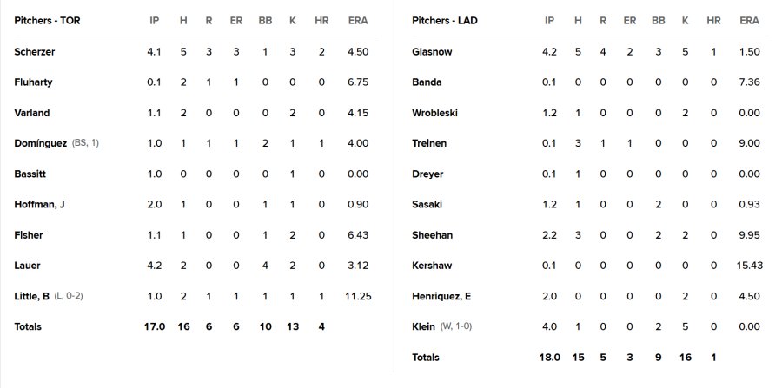Select Glasnow in the LAD pitchers table

tap(432, 52)
